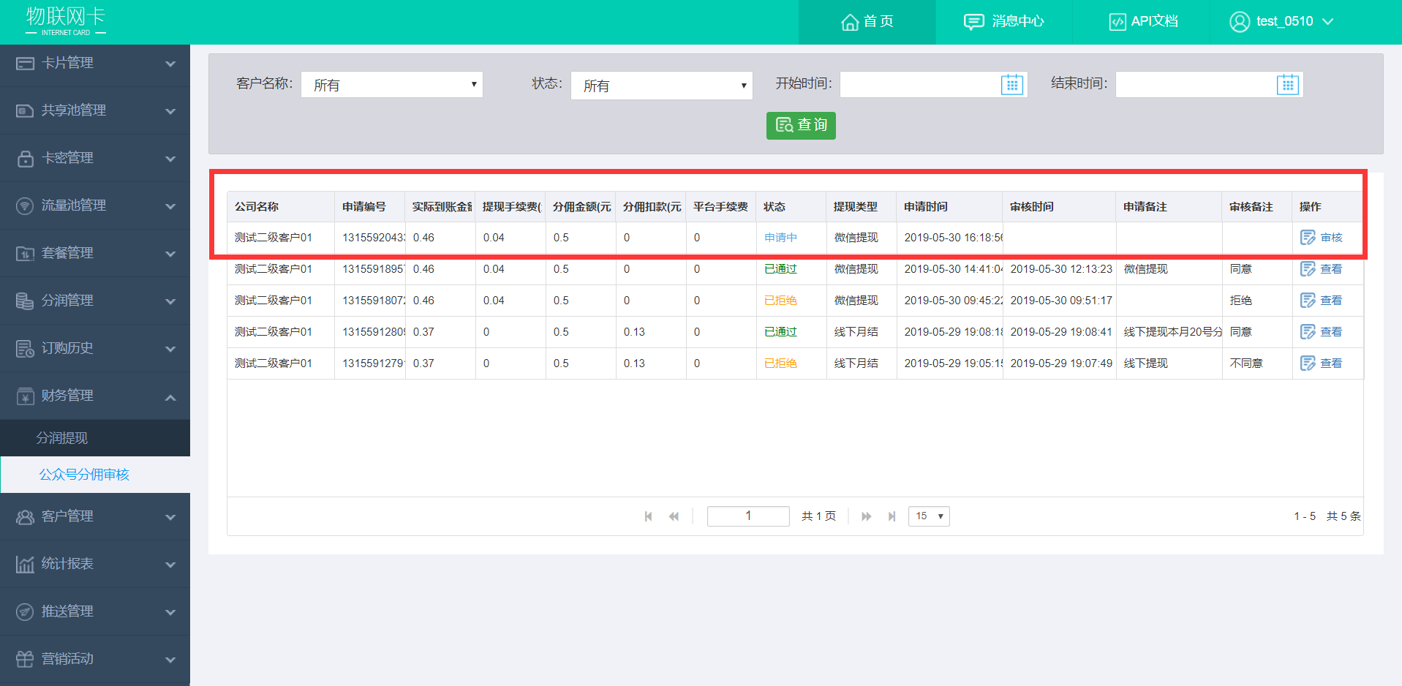
Task: Click 查看 link for the 不同意 row
Action: click(1331, 363)
